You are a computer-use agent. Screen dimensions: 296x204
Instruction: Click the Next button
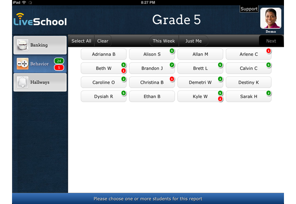coord(271,41)
